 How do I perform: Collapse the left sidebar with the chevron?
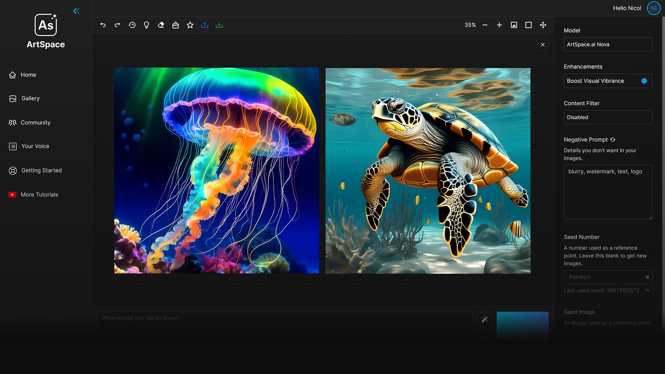tap(76, 11)
